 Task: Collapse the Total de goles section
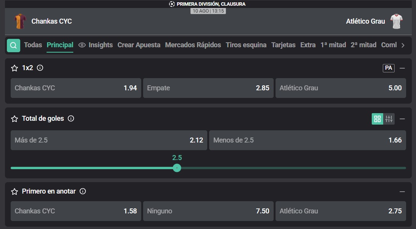coord(402,119)
